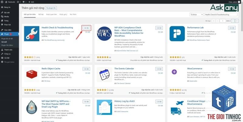The width and height of the screenshot is (243, 122).
Task: Click the Health Check wrench-heart plugin icon
Action: pyautogui.click(x=32, y=34)
